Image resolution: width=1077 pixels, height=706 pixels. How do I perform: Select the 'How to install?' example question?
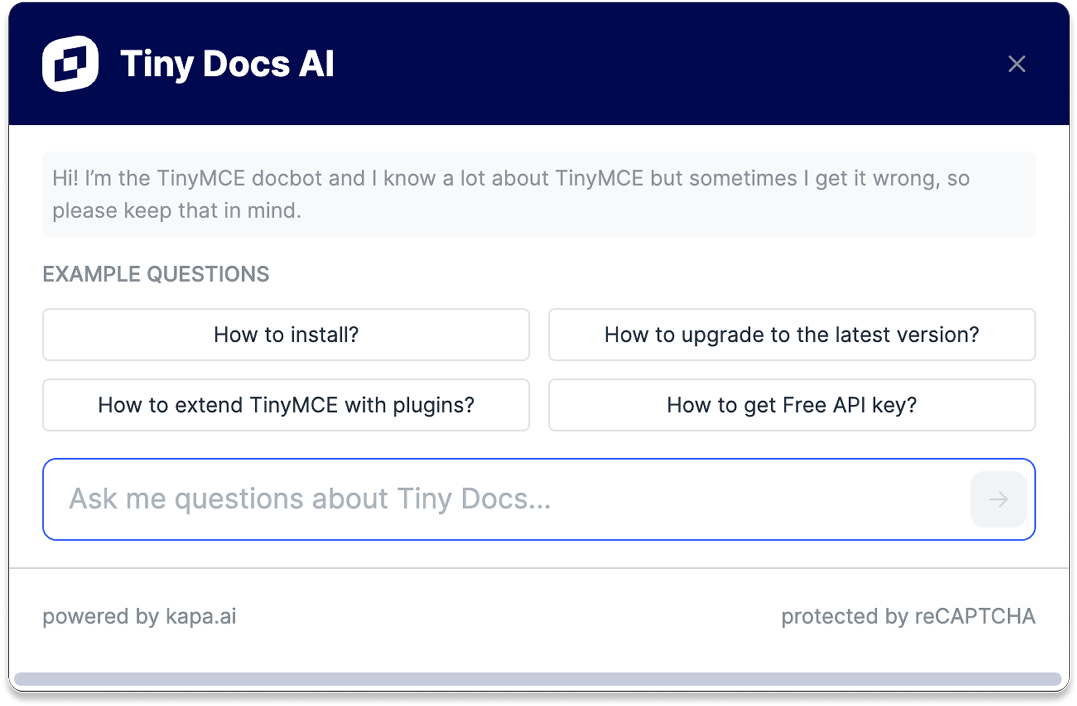click(x=286, y=335)
